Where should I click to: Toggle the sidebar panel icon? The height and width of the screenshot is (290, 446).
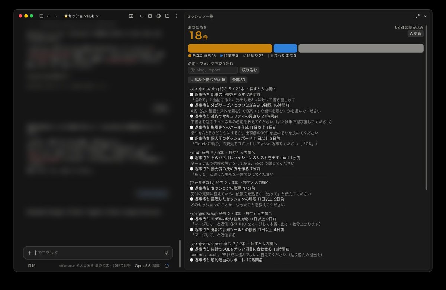tap(41, 16)
